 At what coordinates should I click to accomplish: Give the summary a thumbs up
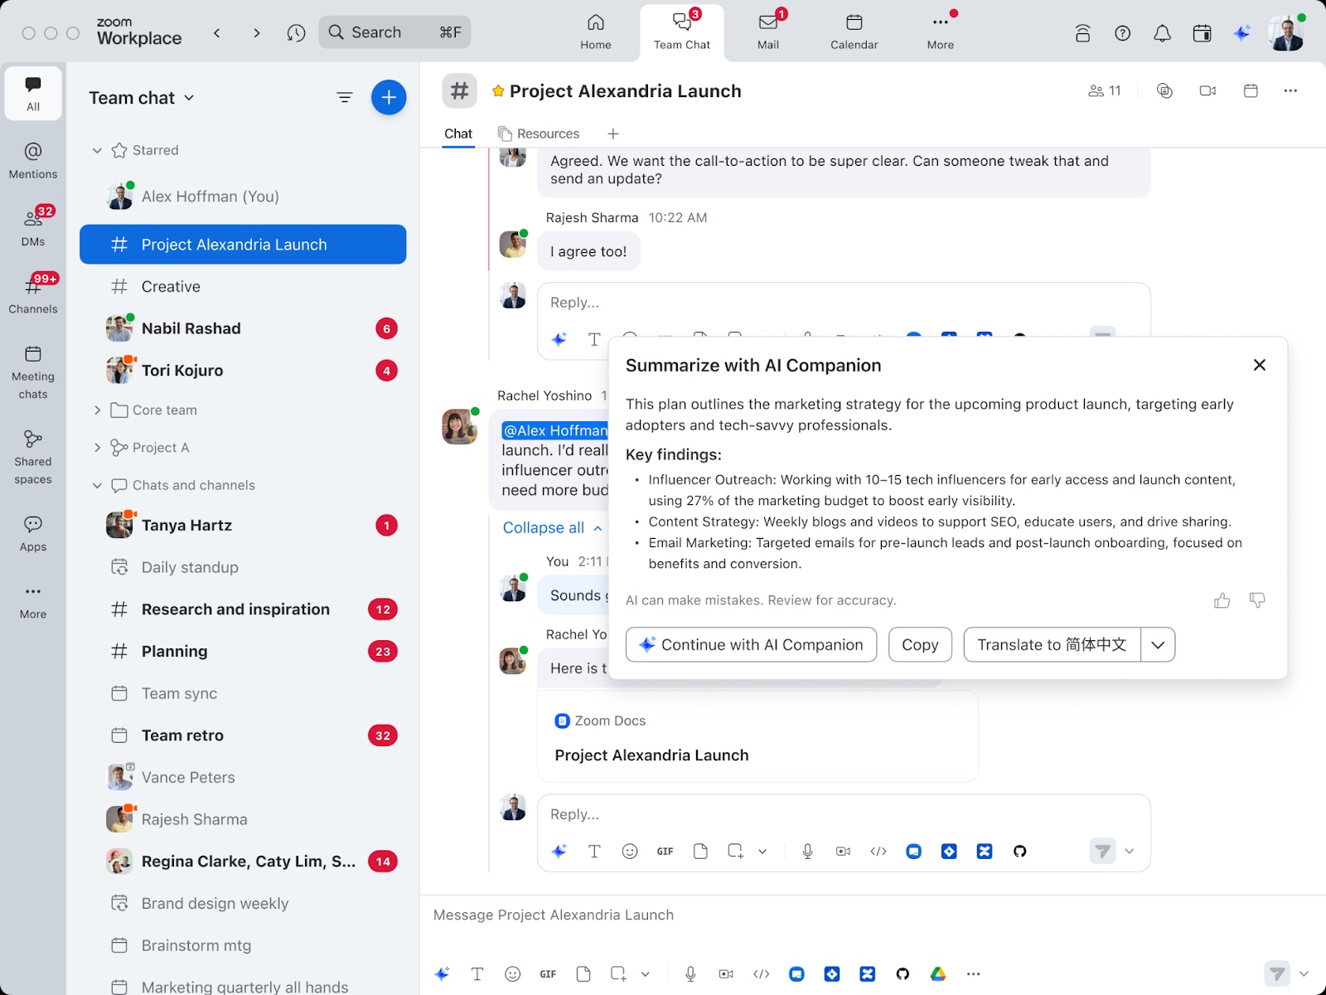pos(1222,600)
